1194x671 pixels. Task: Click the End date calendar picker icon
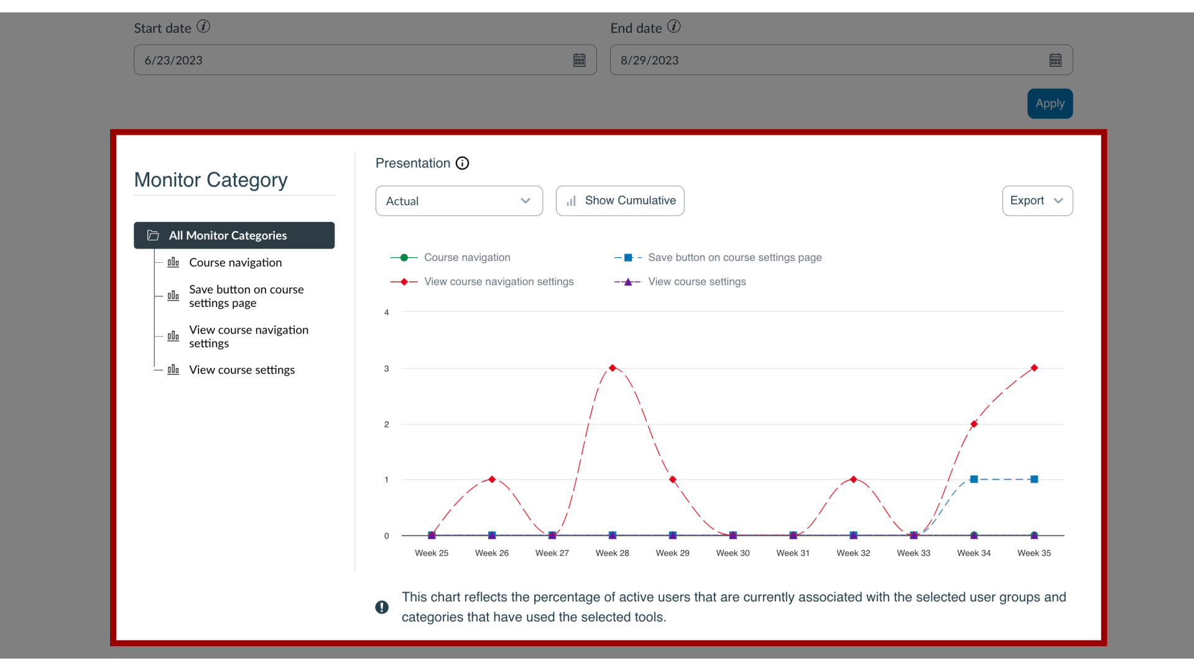coord(1055,60)
